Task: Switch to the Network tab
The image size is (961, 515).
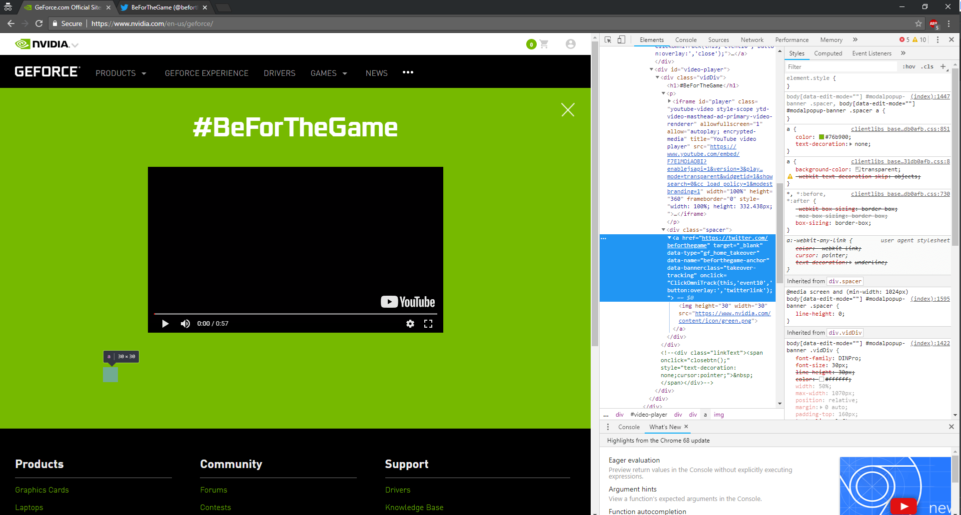Action: pyautogui.click(x=752, y=40)
